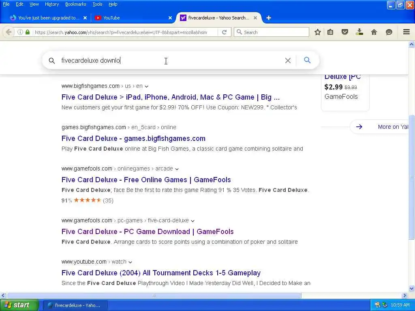This screenshot has width=415, height=311.
Task: Open the Edit menu
Action: 19,4
